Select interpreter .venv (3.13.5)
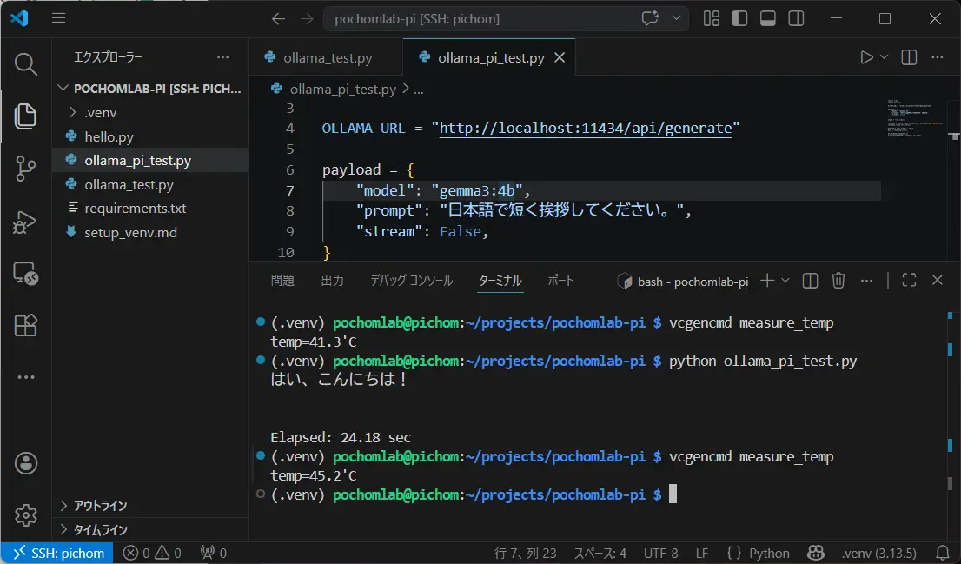Screen dimensions: 961x564 tap(878, 553)
